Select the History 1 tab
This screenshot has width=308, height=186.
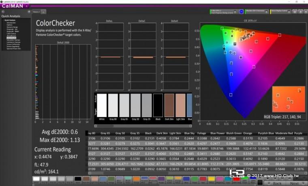click(x=36, y=12)
